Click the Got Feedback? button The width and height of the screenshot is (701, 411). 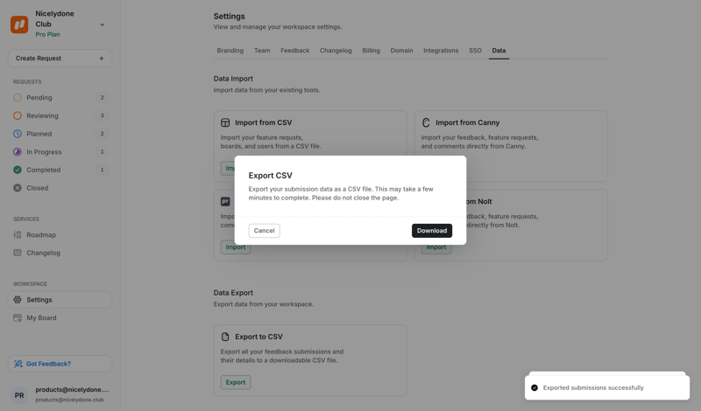coord(60,364)
